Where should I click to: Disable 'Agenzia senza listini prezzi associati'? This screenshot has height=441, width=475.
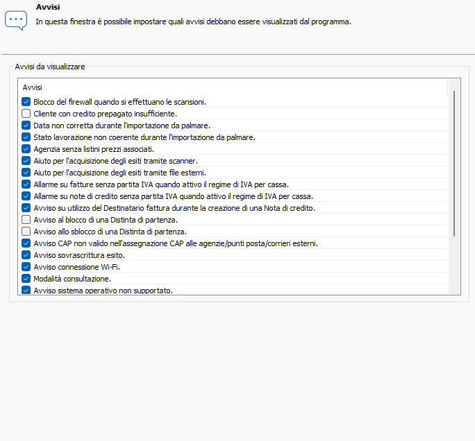click(26, 149)
